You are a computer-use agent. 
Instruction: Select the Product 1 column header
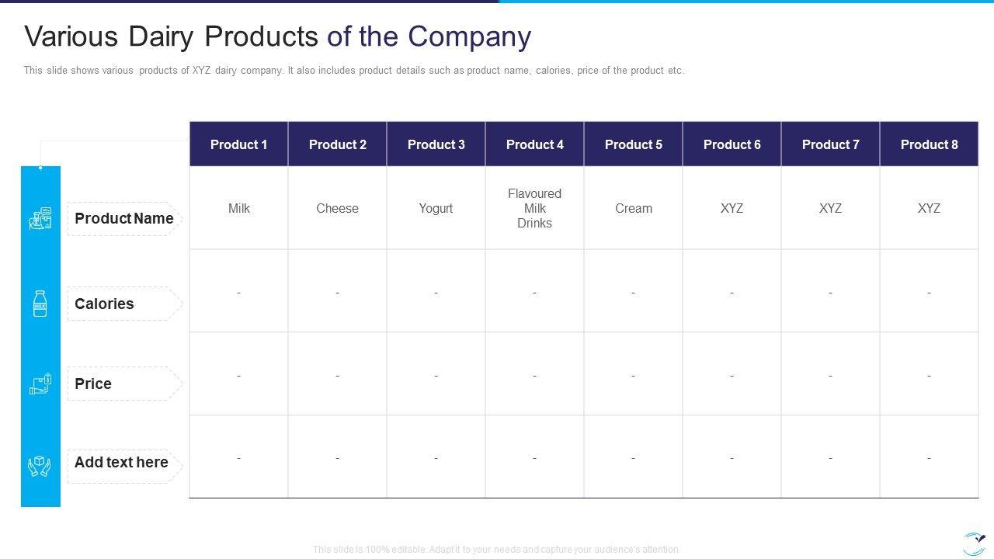238,144
